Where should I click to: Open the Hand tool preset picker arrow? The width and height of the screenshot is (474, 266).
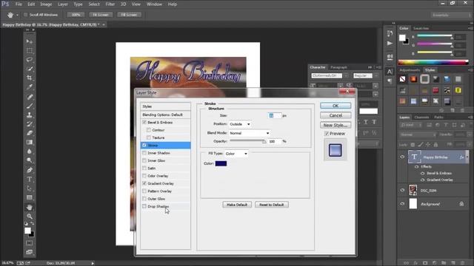pyautogui.click(x=17, y=15)
